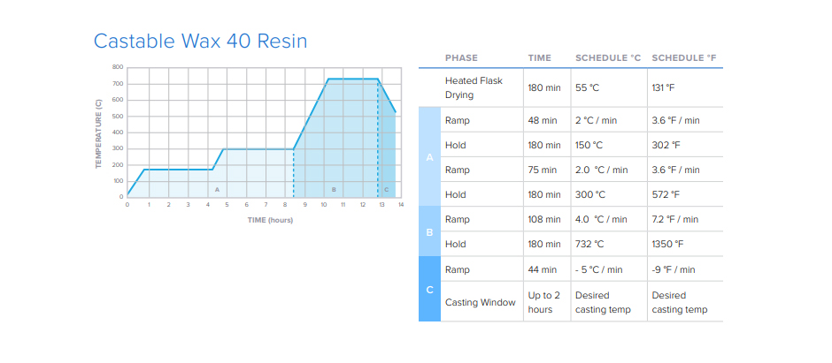Click the 'TEMPERATURE (C)' axis label
Screen dimensions: 832x363
[98, 132]
